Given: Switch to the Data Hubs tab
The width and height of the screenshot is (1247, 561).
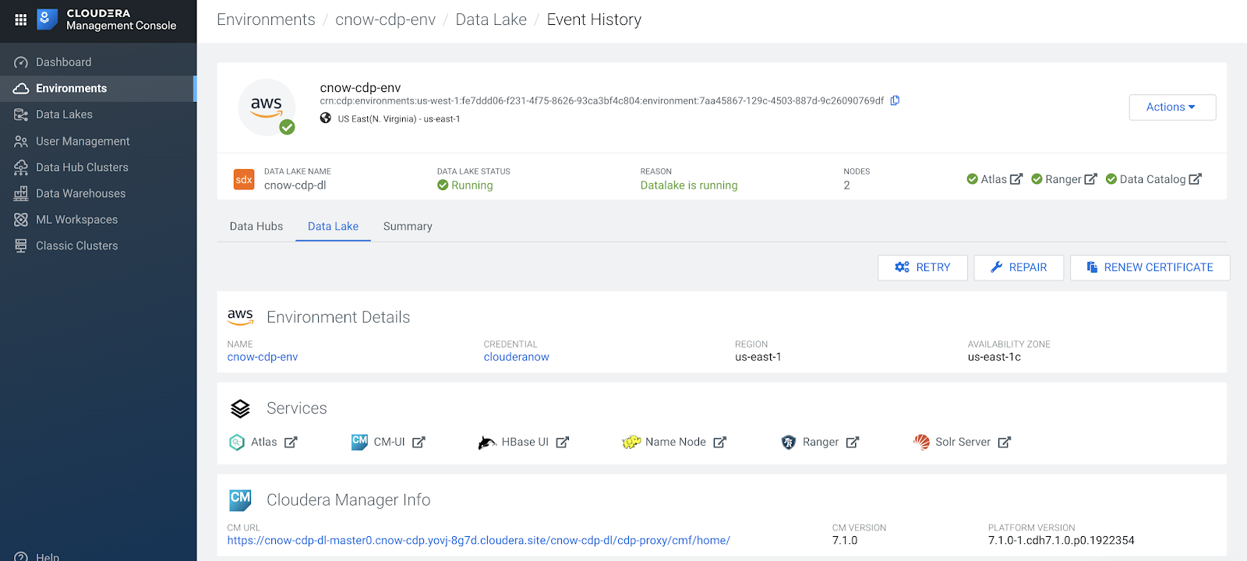Looking at the screenshot, I should point(256,227).
